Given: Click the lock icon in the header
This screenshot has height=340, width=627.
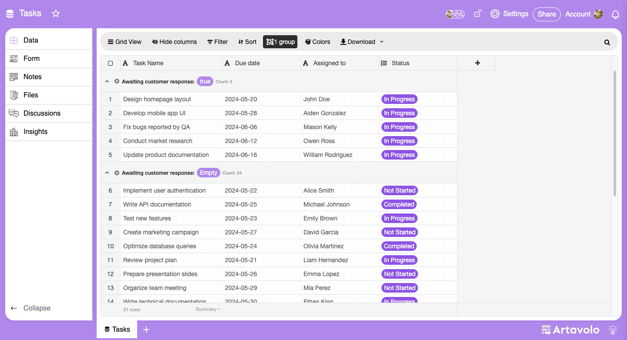Looking at the screenshot, I should pyautogui.click(x=477, y=14).
